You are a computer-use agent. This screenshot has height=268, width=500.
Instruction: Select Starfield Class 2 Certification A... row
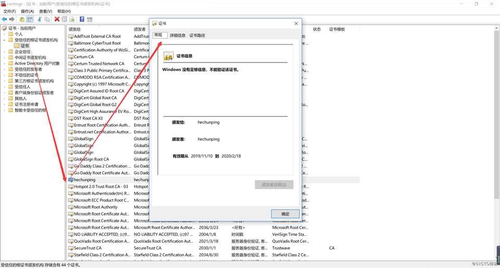pos(102,255)
